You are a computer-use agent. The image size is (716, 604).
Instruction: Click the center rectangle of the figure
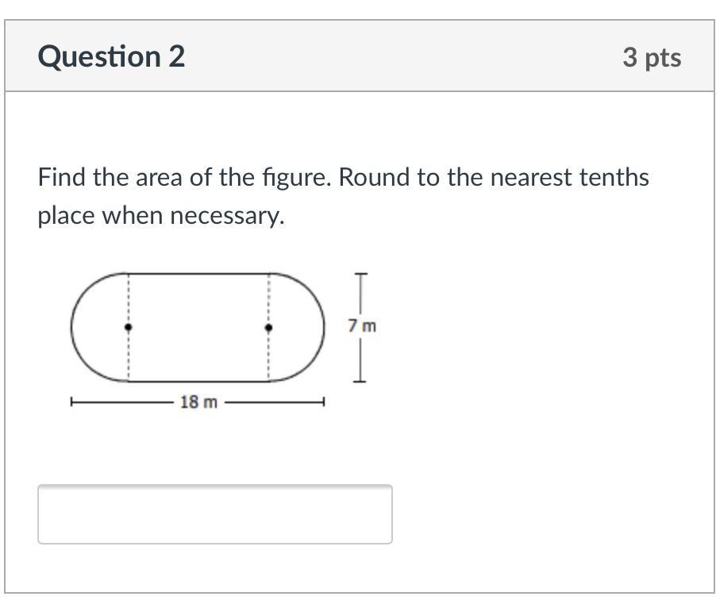198,327
